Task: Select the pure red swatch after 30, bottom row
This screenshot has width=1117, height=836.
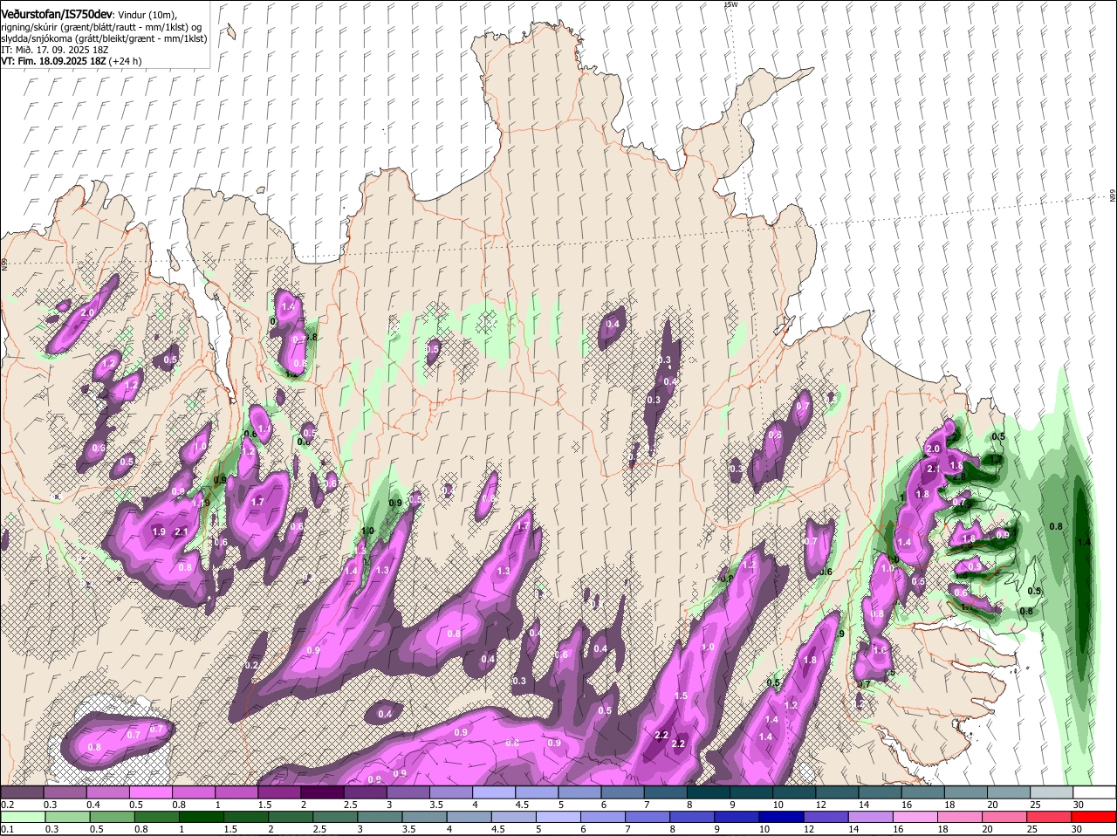Action: click(1095, 817)
